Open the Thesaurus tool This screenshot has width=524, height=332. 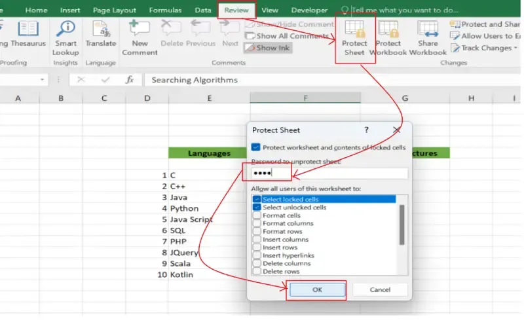[x=28, y=34]
